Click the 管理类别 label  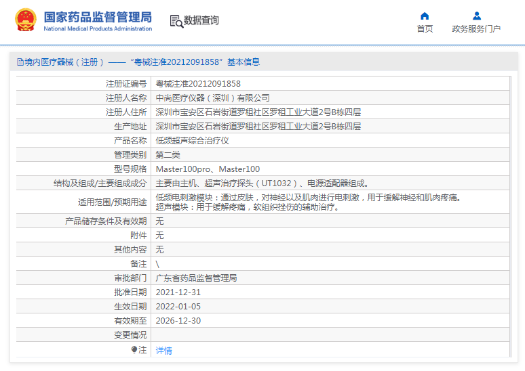130,155
